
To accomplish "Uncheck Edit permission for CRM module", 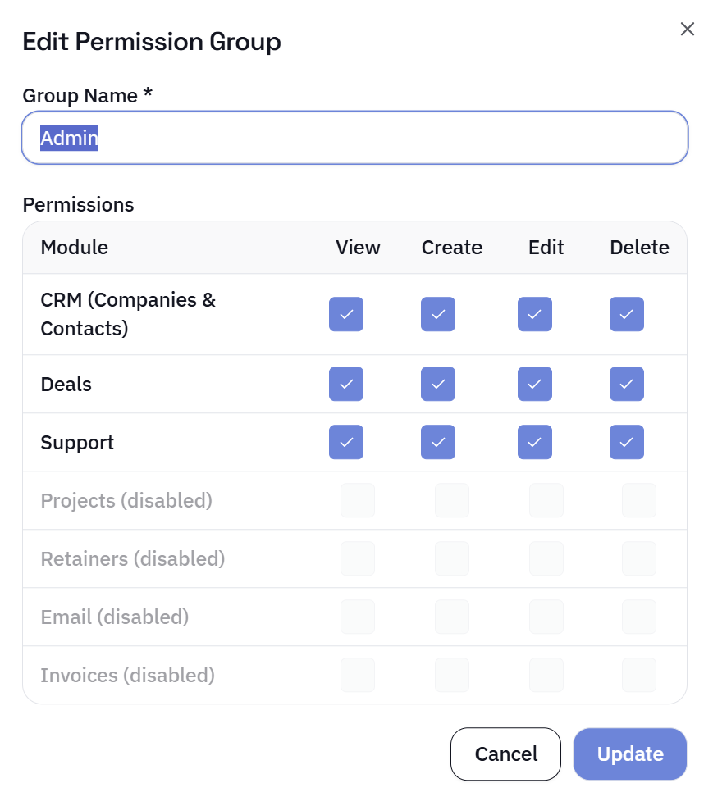I will (x=534, y=314).
